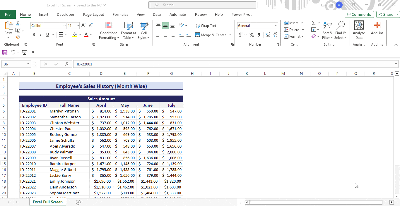Viewport: 400px width, 206px height.
Task: Click the Comments button
Action: (x=359, y=15)
